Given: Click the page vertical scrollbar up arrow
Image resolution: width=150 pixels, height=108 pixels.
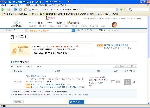Looking at the screenshot, I should point(148,17).
